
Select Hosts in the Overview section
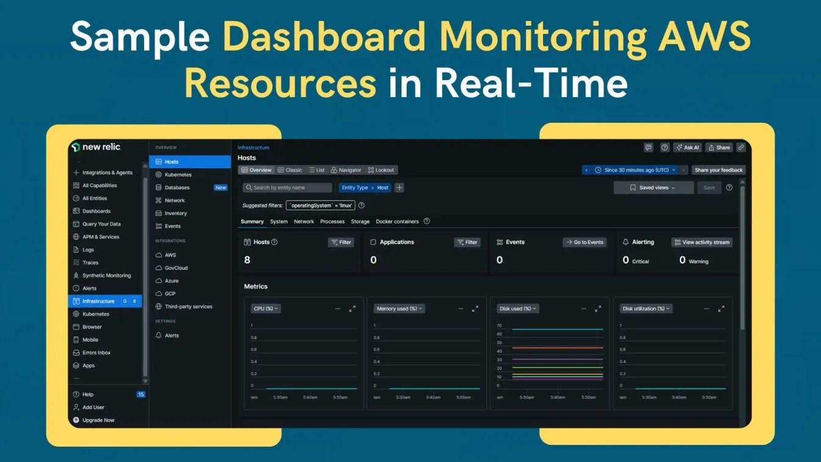click(190, 162)
